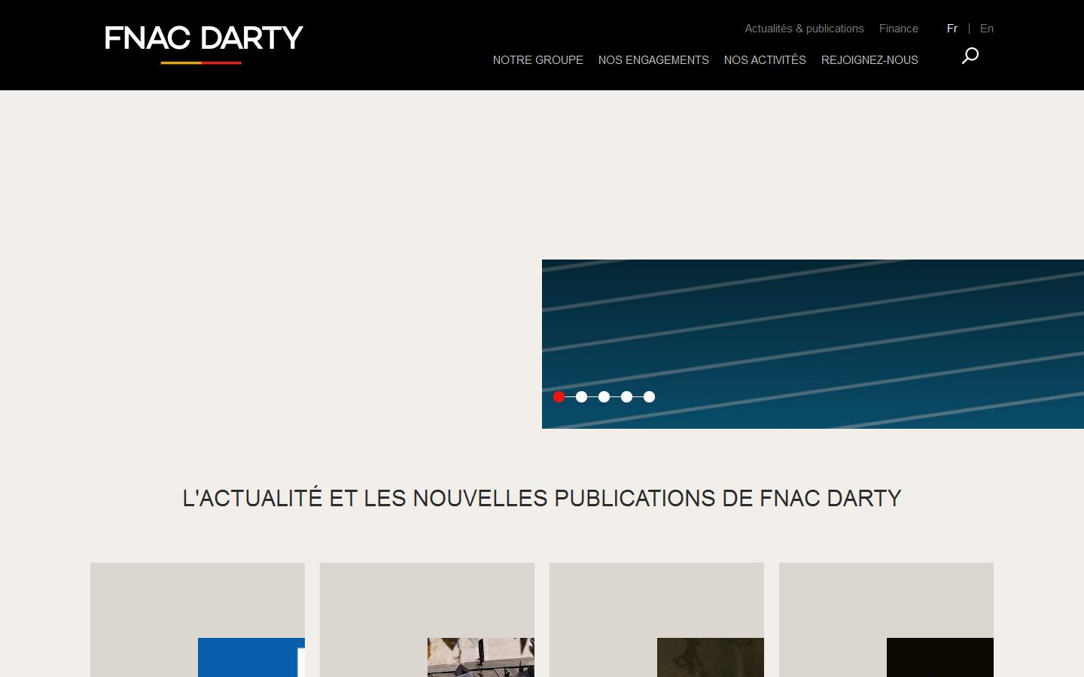
Task: Open the NOS ACTIVITÉS dropdown
Action: 764,60
